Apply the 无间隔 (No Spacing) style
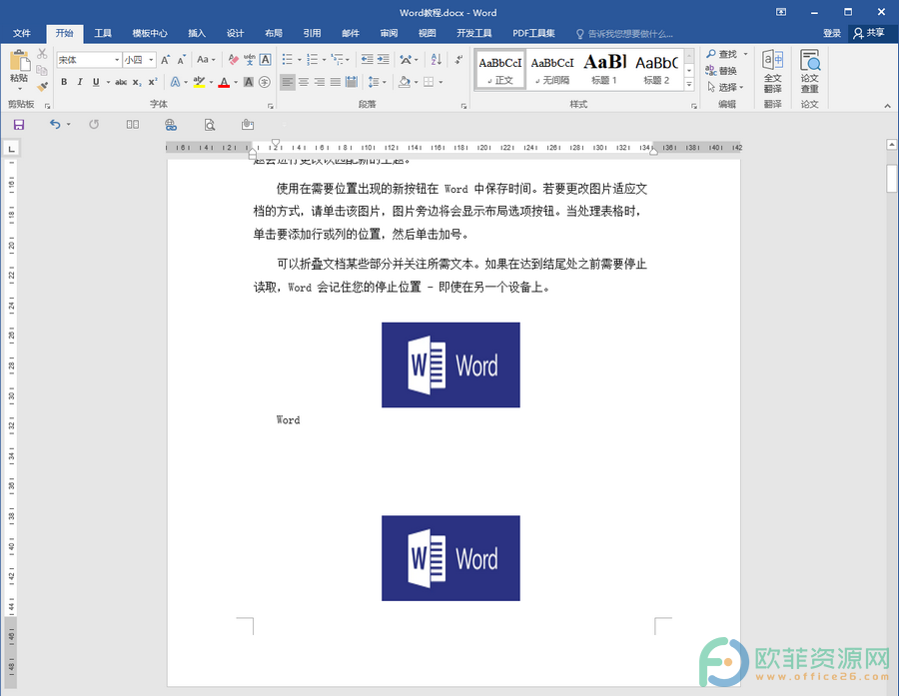 pos(552,69)
